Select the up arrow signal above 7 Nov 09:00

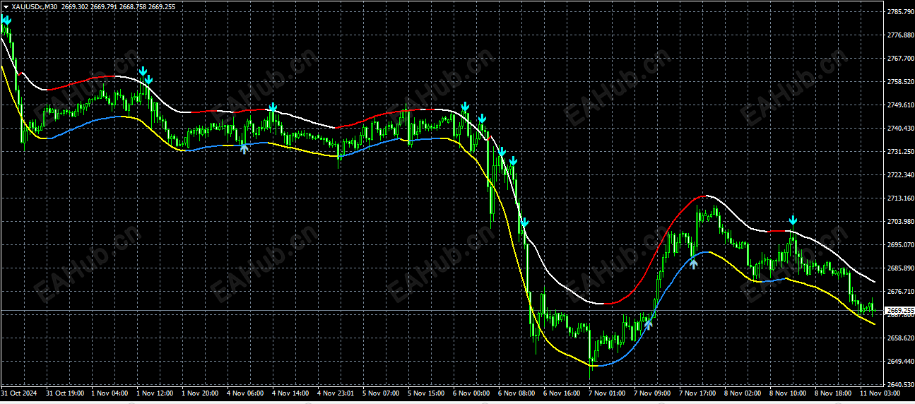648,324
